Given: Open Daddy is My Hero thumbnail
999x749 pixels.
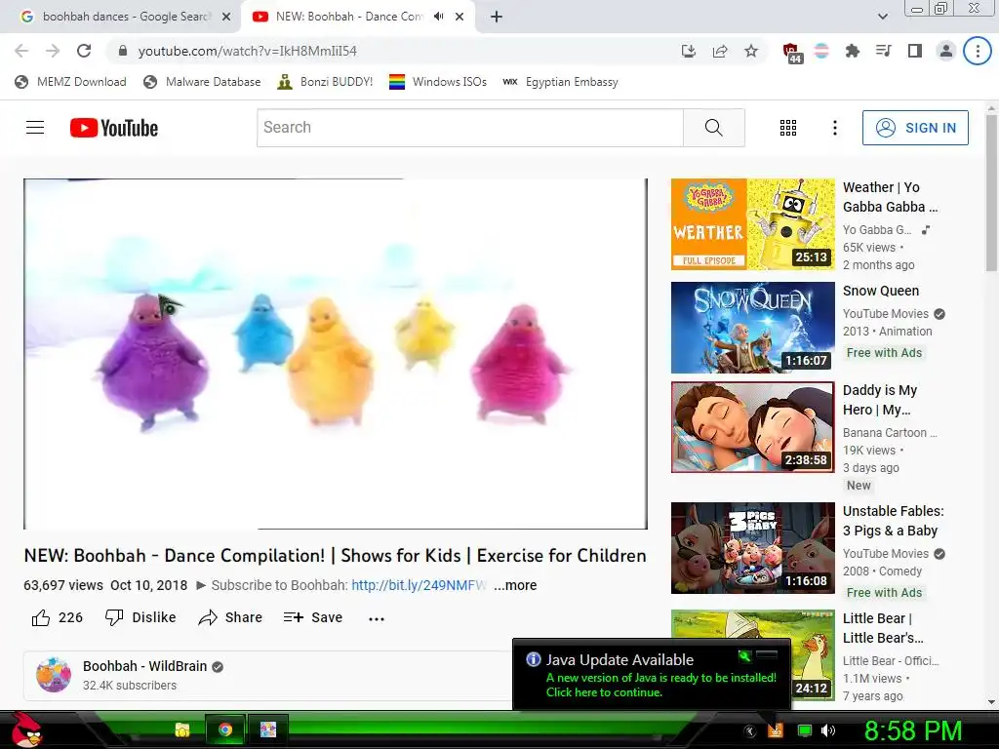Looking at the screenshot, I should [x=753, y=427].
